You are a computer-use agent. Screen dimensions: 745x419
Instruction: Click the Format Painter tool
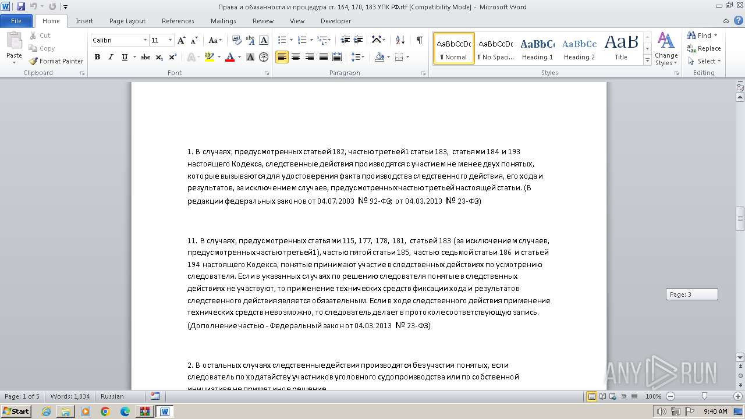tap(56, 61)
